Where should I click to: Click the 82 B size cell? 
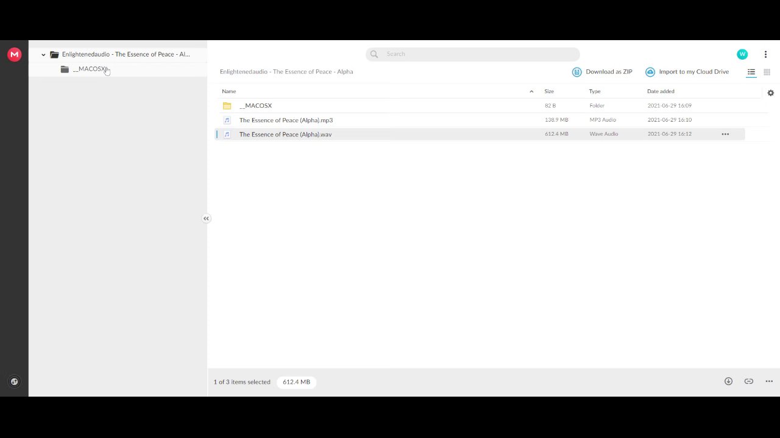[x=550, y=106]
